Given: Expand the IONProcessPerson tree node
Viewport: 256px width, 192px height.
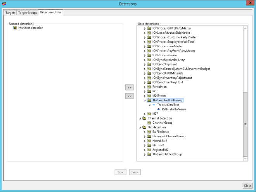Looking at the screenshot, I should [145, 55].
